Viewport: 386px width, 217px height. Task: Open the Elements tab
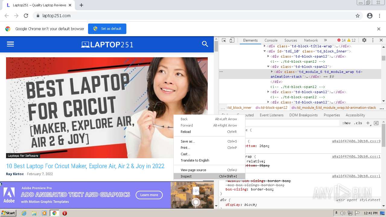pos(250,40)
